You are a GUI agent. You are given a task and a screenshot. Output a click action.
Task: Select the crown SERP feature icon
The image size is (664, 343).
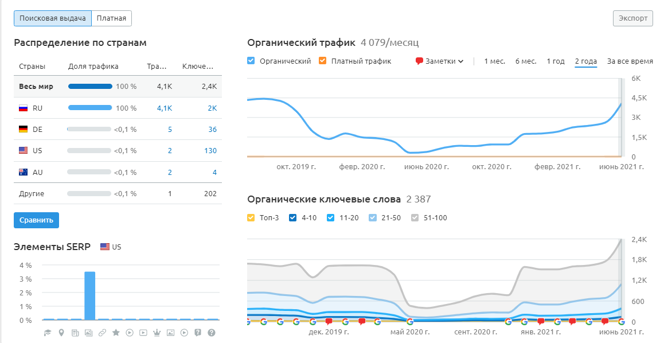point(157,333)
